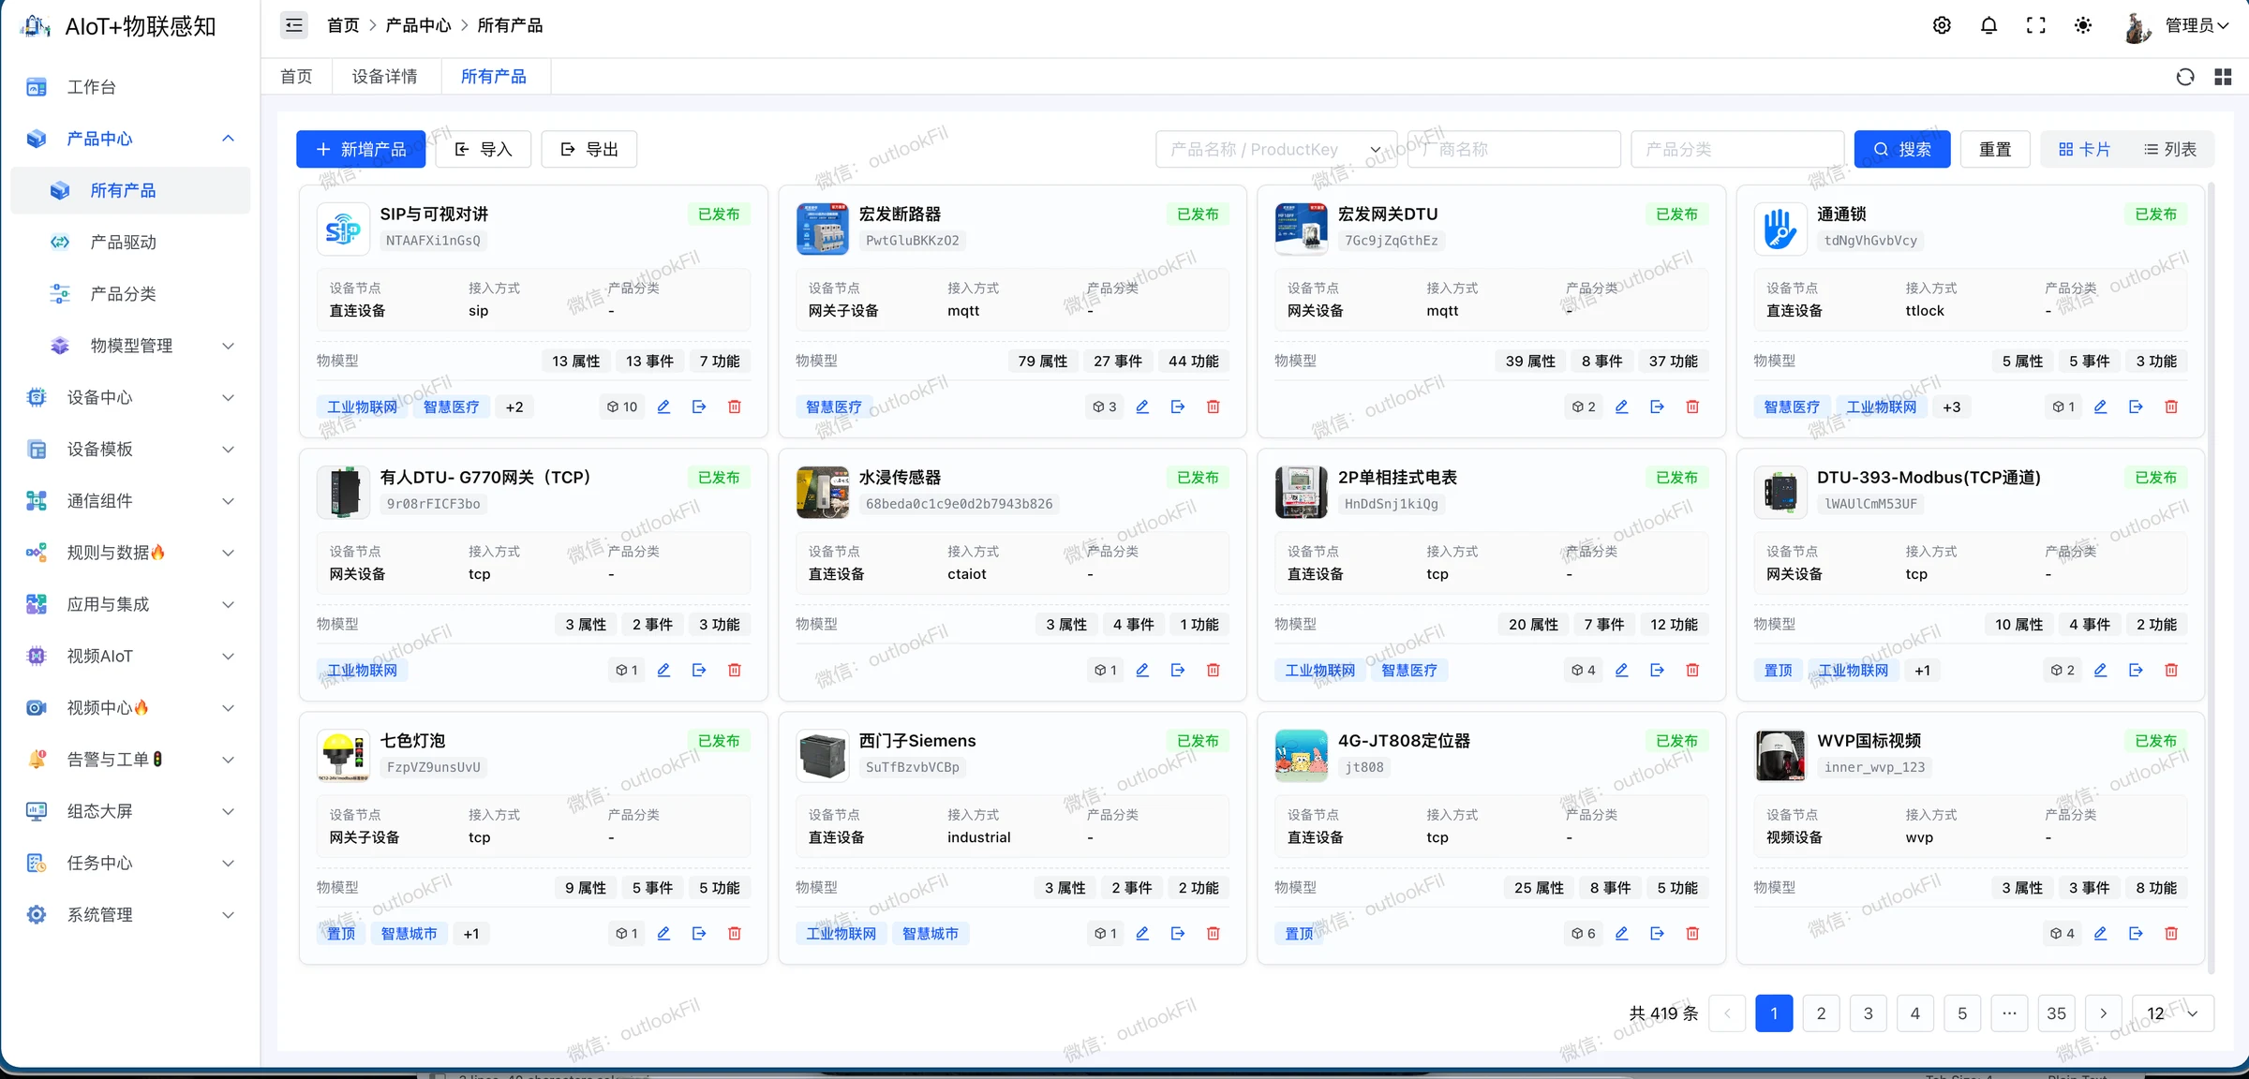2249x1079 pixels.
Task: Select 所有产品 sidebar item
Action: [x=130, y=190]
